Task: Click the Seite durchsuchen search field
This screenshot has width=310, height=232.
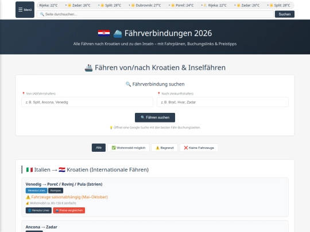Action: point(155,14)
